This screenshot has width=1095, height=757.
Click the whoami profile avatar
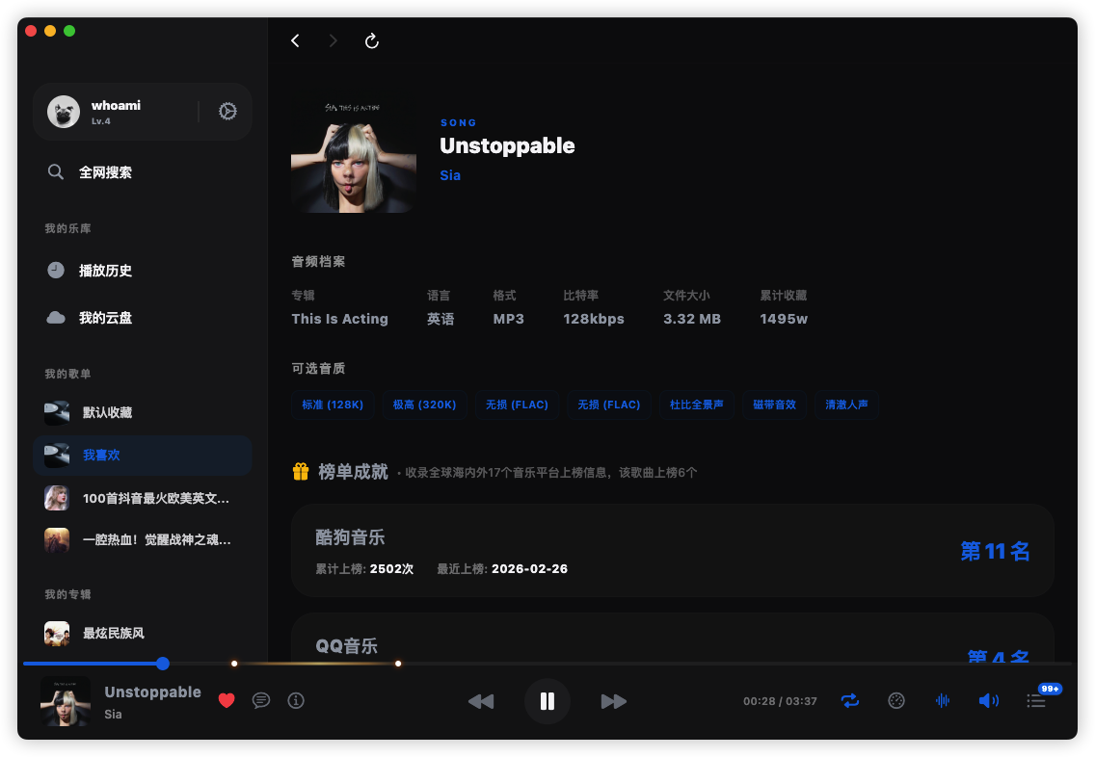64,112
